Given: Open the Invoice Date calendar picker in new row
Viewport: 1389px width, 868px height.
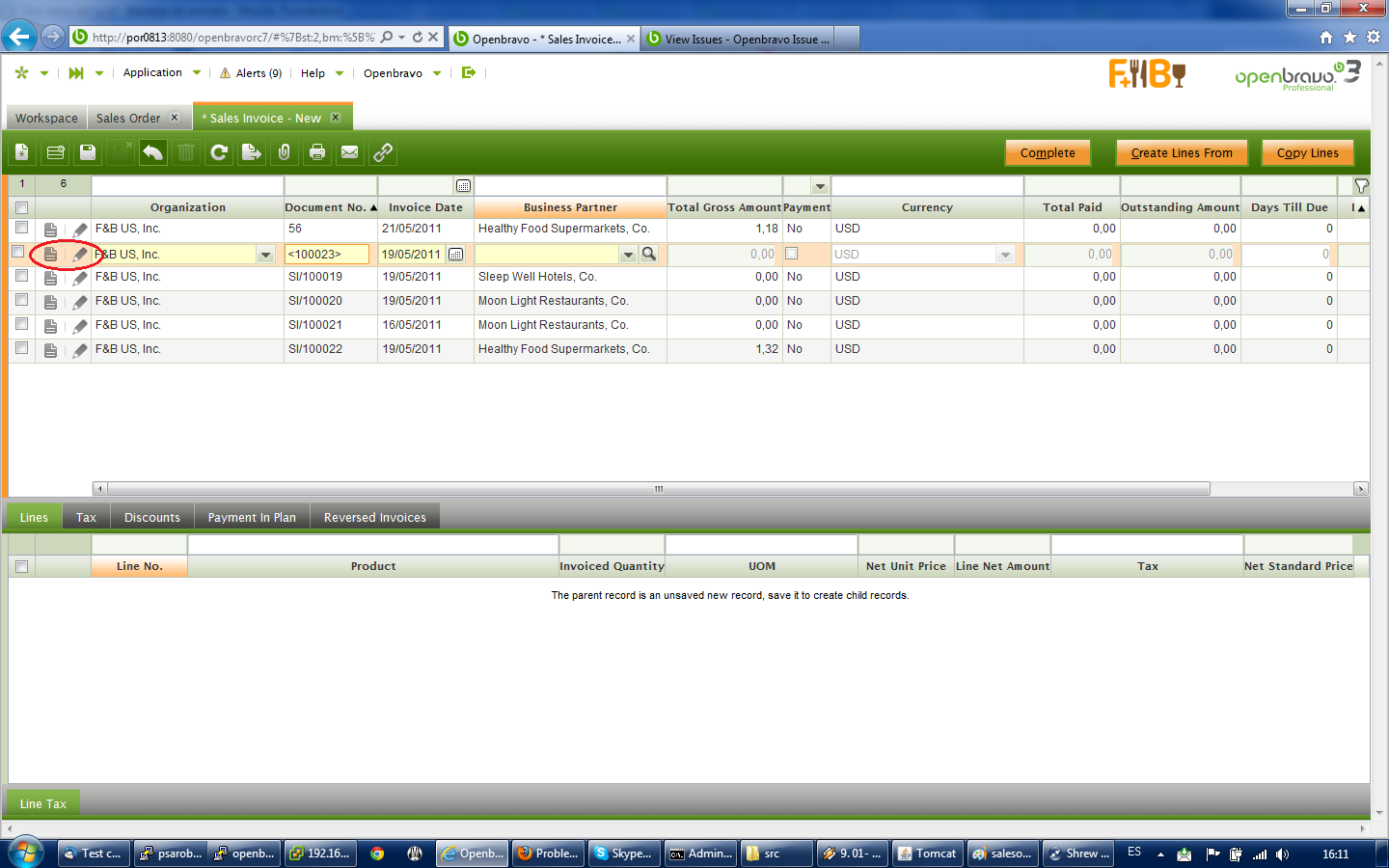Looking at the screenshot, I should (x=456, y=255).
